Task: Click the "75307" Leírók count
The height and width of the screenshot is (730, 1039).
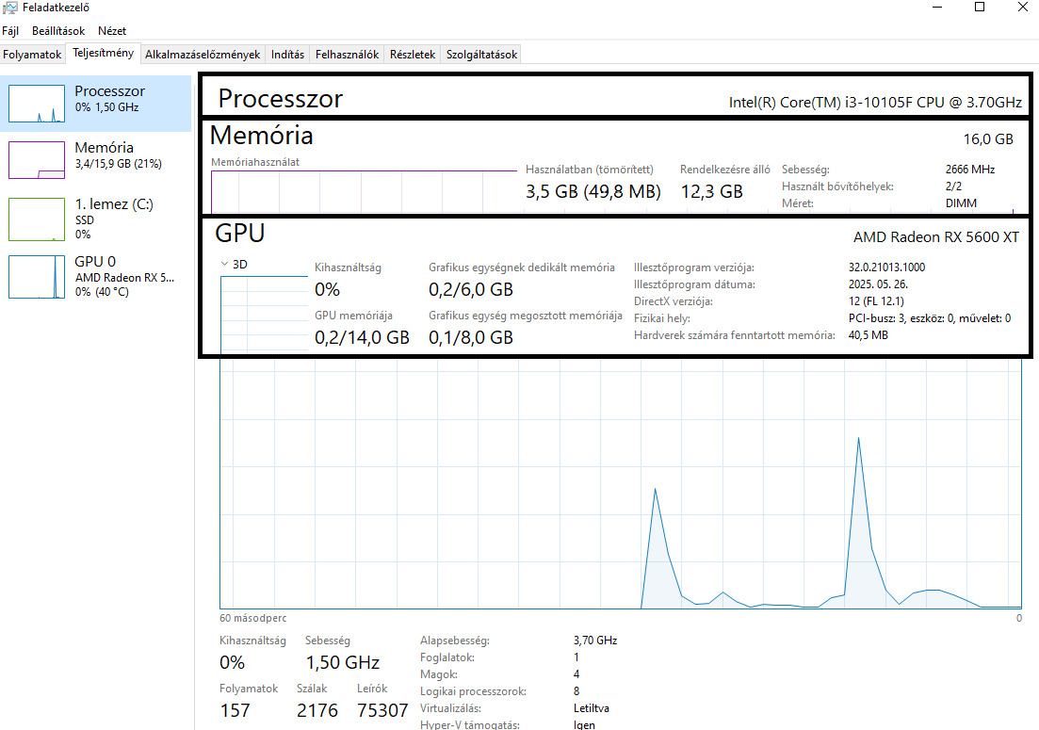Action: point(382,711)
